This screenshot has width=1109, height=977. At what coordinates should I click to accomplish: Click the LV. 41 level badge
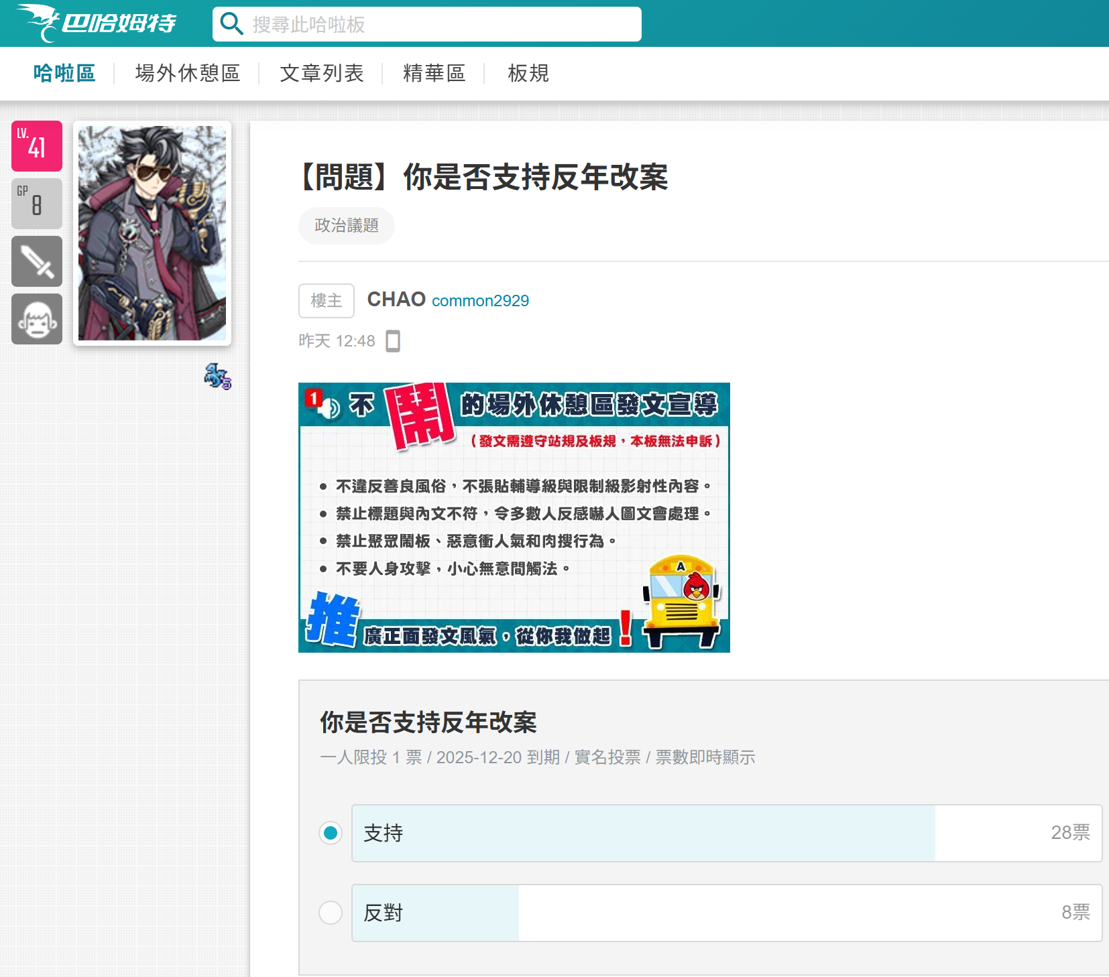tap(37, 146)
